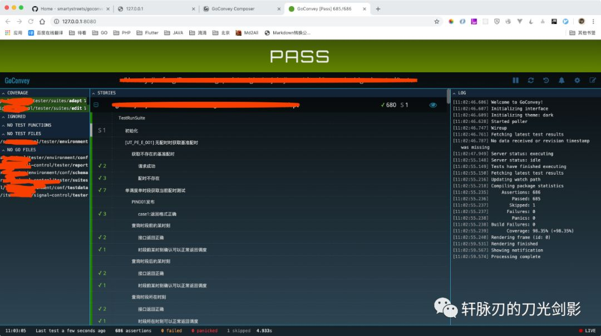The width and height of the screenshot is (601, 336).
Task: Open GoConvey settings gear
Action: click(577, 81)
